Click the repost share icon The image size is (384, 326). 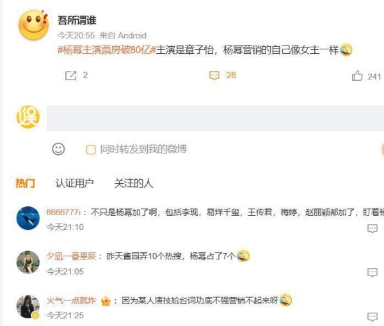point(71,76)
